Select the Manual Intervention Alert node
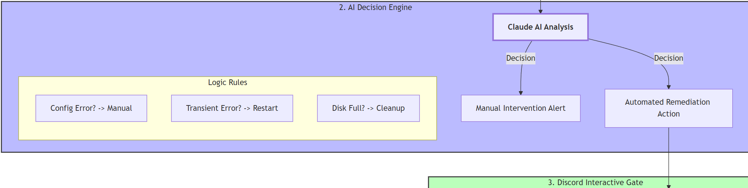This screenshot has height=188, width=748. (520, 108)
